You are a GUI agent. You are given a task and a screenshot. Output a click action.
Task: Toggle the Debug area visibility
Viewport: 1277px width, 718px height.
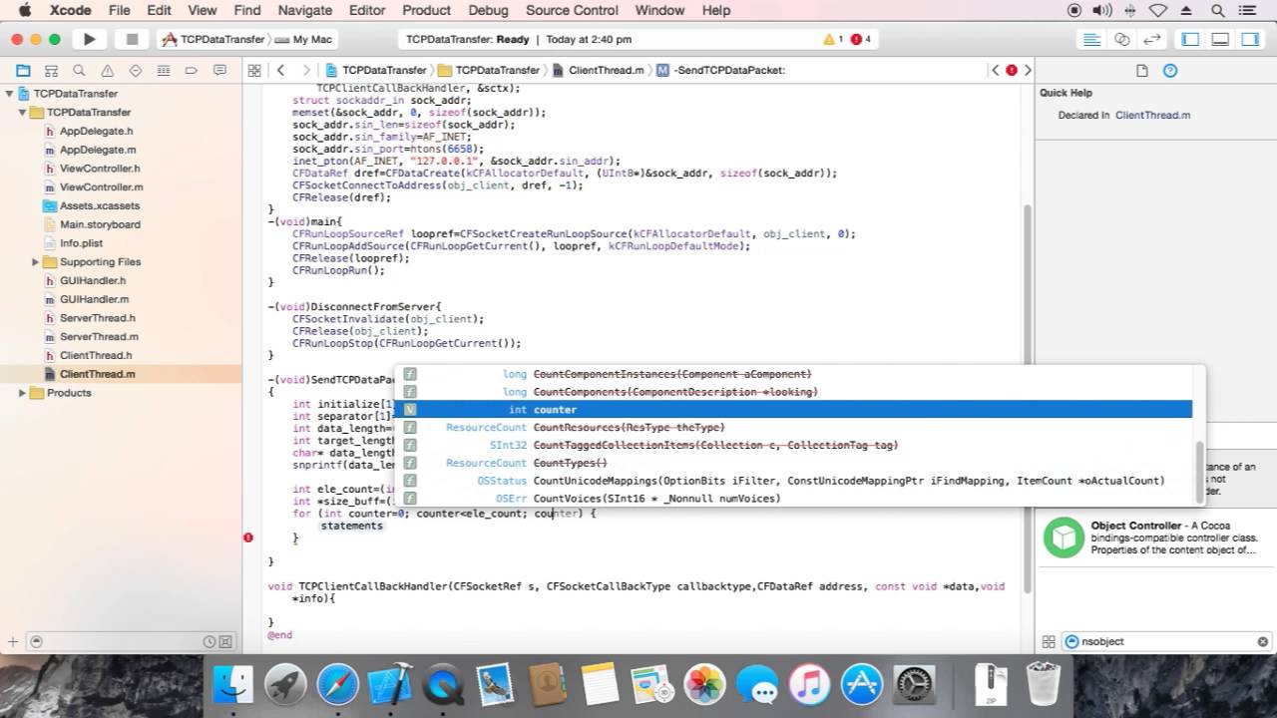coord(1220,39)
